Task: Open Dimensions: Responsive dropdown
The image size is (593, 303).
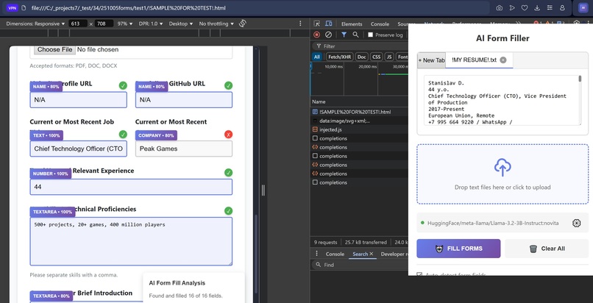Action: 35,24
